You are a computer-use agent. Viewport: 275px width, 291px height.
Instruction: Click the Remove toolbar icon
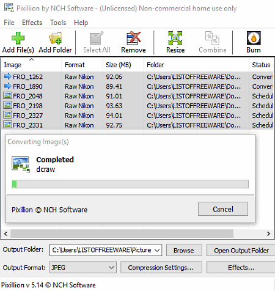click(133, 38)
